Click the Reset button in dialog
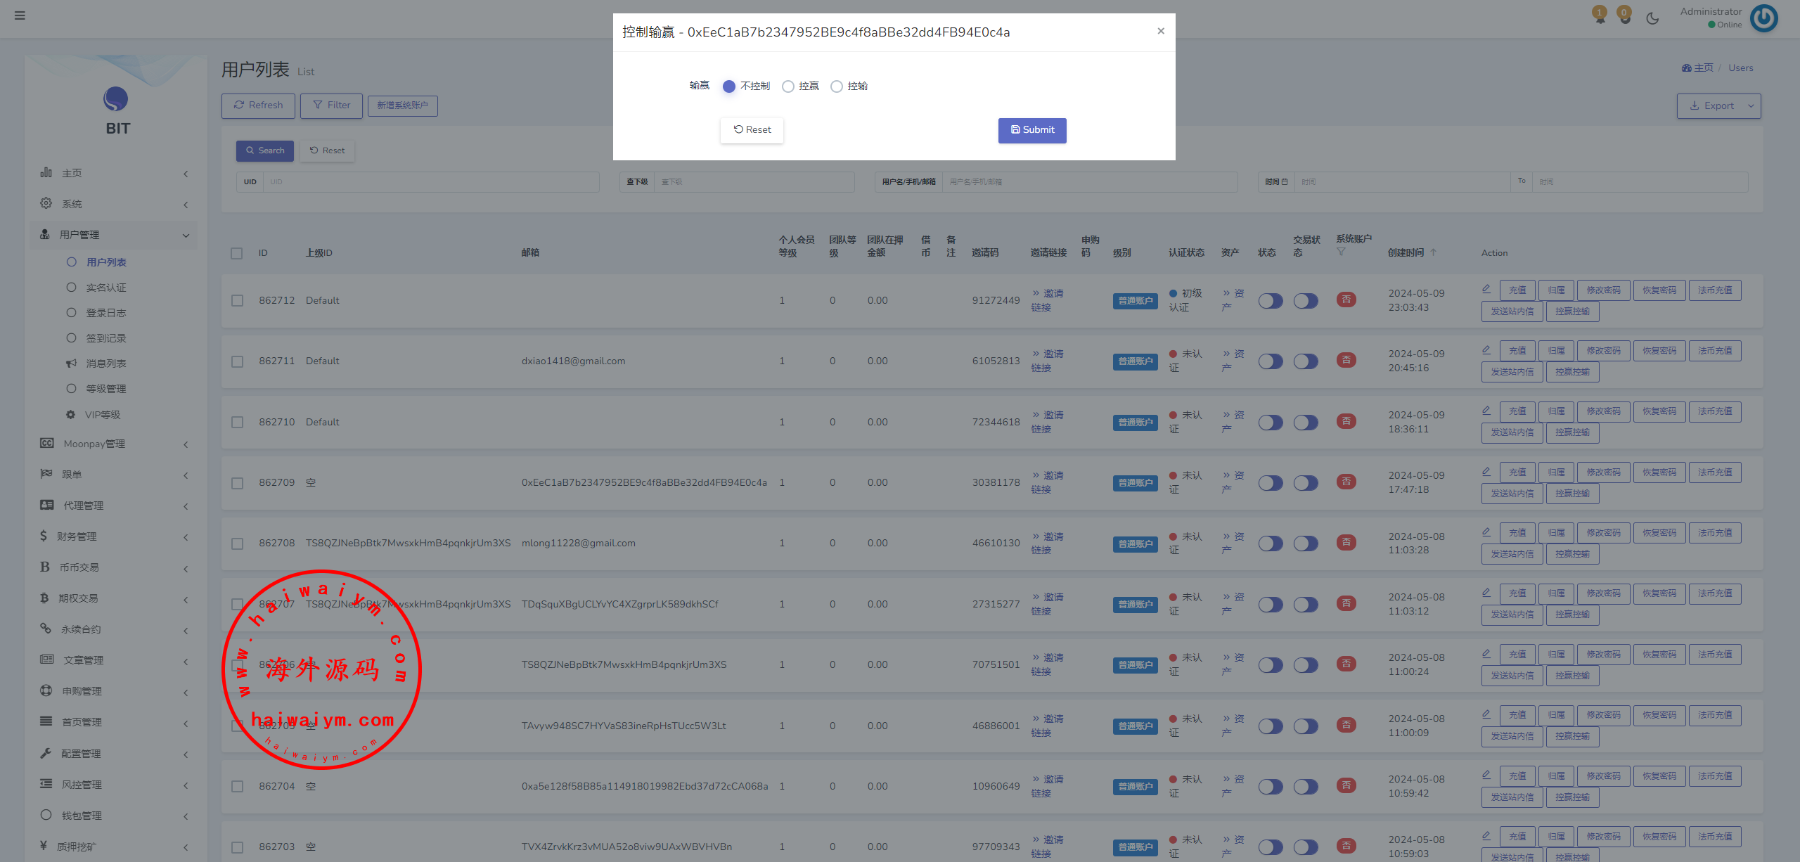This screenshot has width=1800, height=862. coord(752,130)
